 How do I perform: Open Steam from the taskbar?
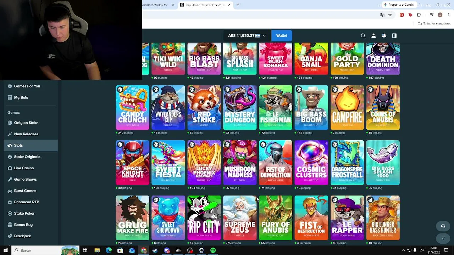(x=155, y=250)
